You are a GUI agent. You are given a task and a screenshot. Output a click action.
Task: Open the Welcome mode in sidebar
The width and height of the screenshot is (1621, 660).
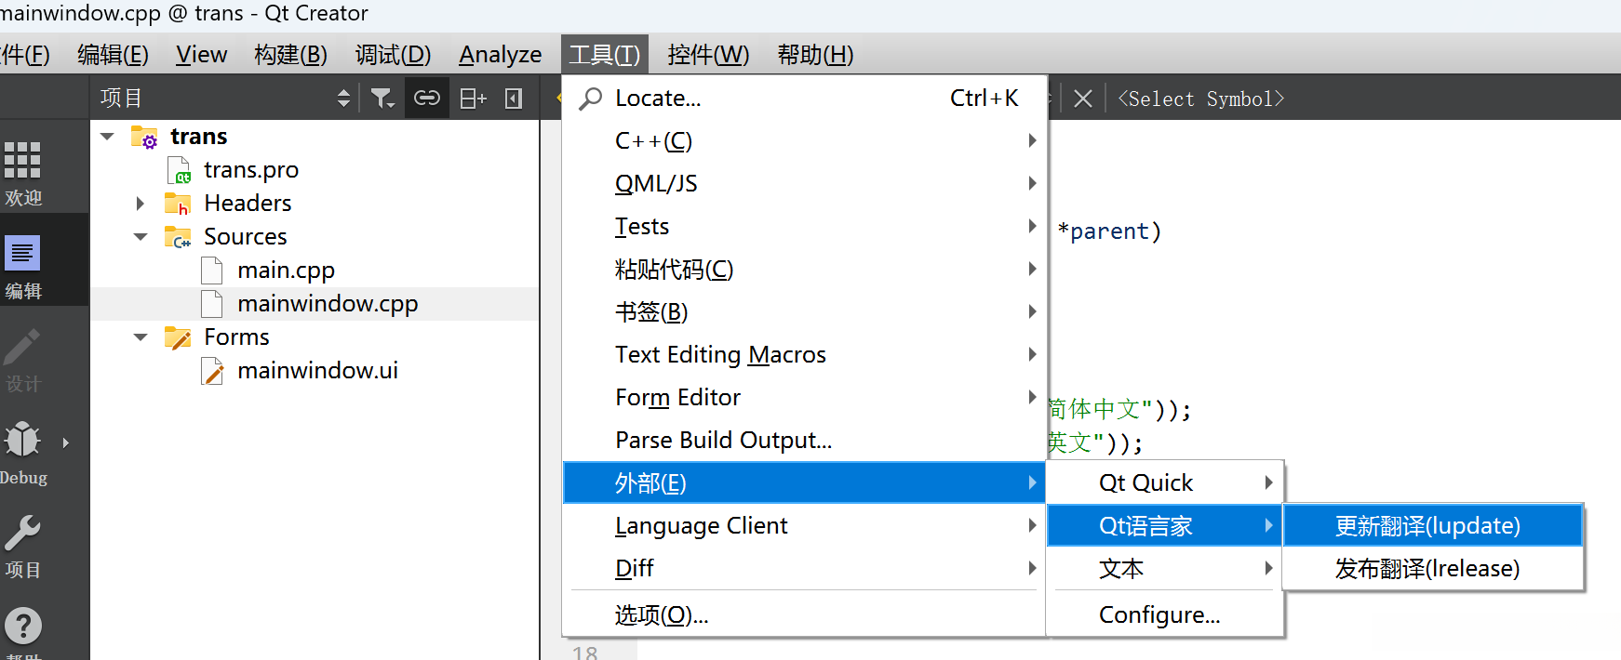(x=23, y=172)
